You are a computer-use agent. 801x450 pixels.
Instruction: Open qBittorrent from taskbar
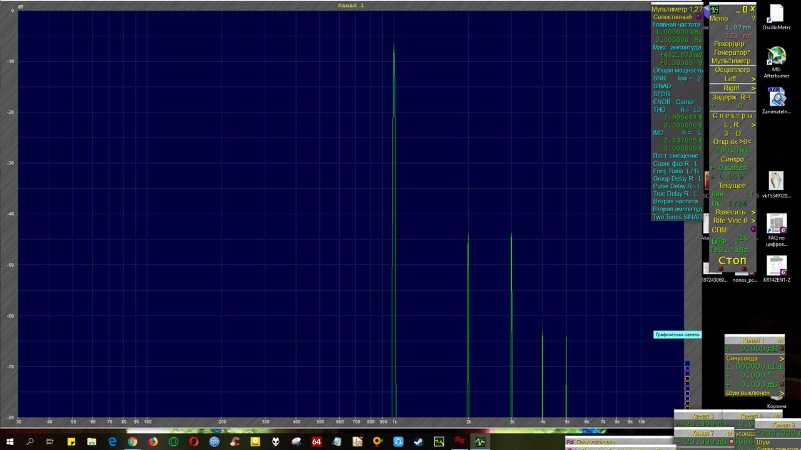pyautogui.click(x=214, y=441)
